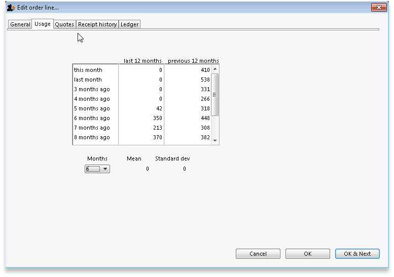Screen dimensions: 394x277
Task: Click the OK & Next button
Action: tap(357, 254)
